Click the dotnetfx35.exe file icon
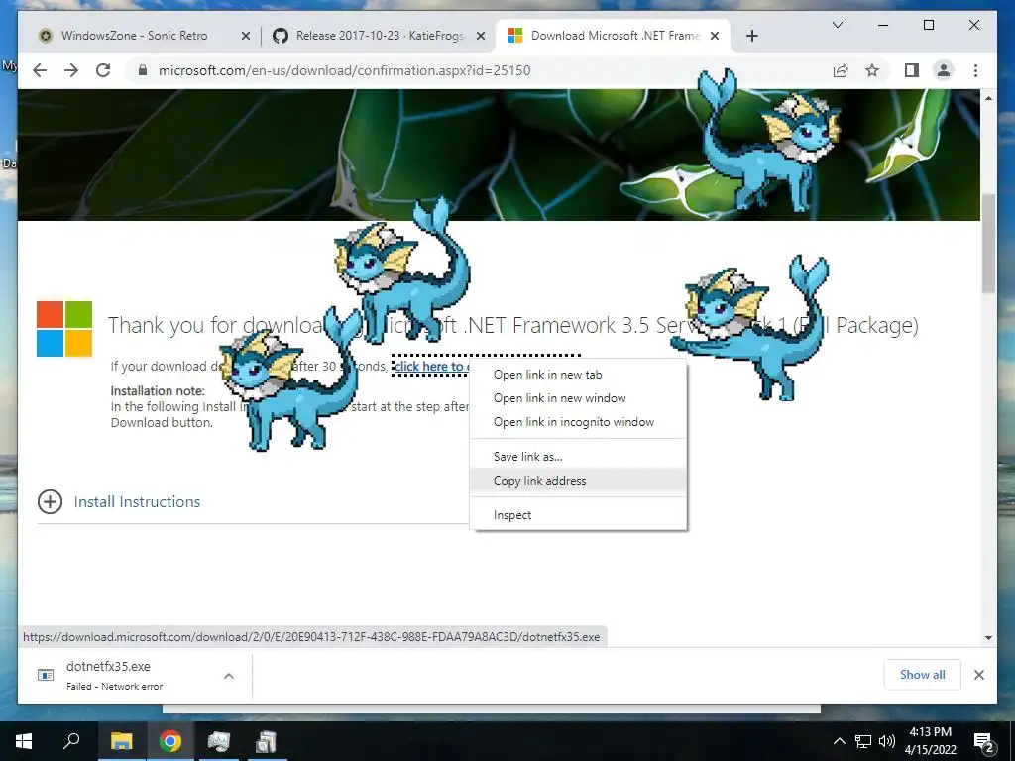The width and height of the screenshot is (1015, 761). [46, 675]
